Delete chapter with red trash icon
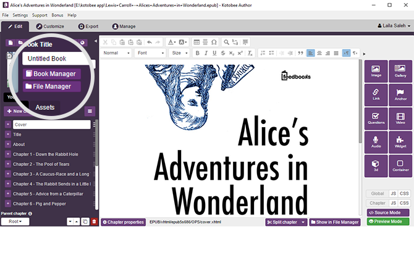414x253 pixels. (x=94, y=222)
